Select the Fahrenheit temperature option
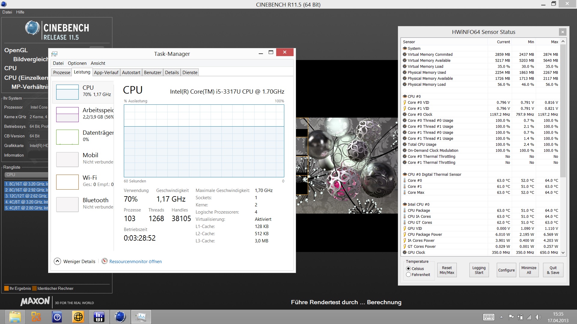The width and height of the screenshot is (577, 324). click(x=408, y=274)
